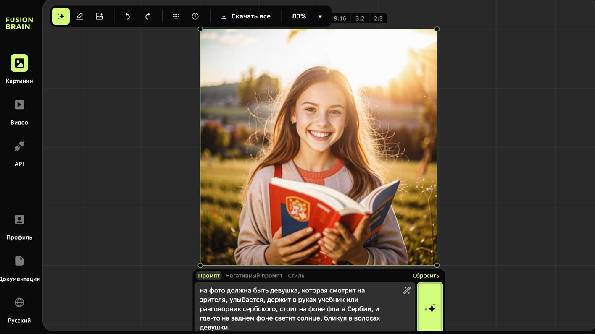The image size is (595, 334).
Task: Select the eraser tool
Action: (80, 16)
